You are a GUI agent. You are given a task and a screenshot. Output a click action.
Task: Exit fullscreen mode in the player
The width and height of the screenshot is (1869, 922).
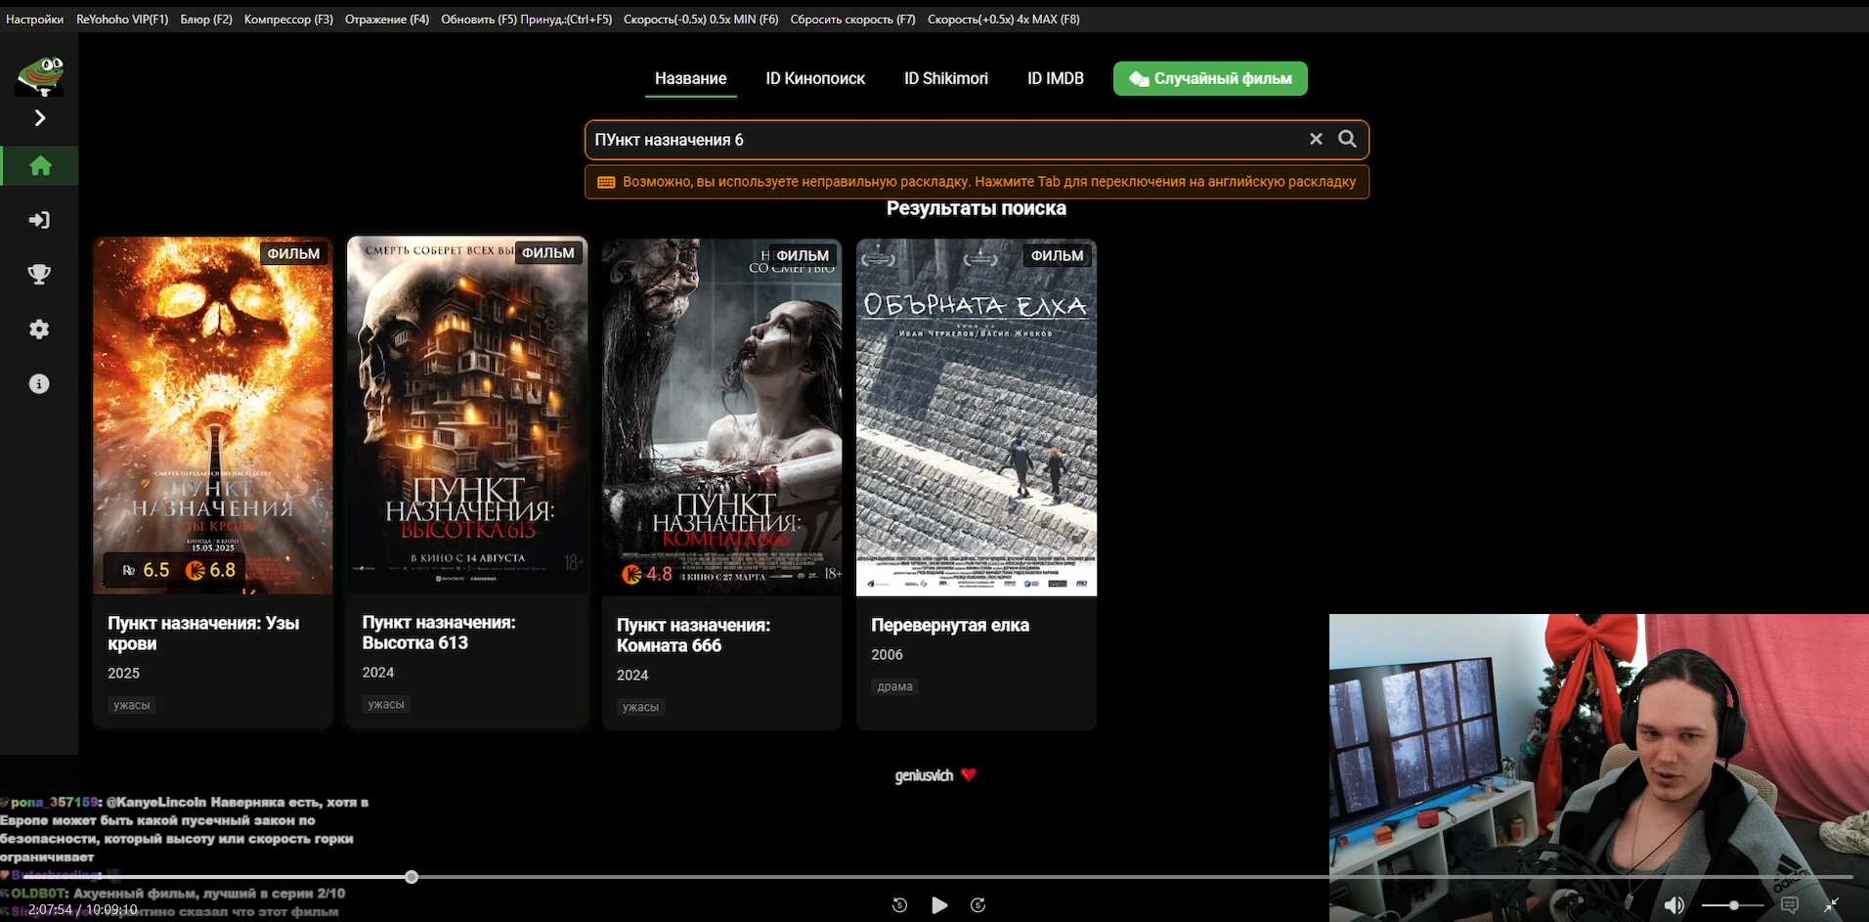[x=1832, y=905]
